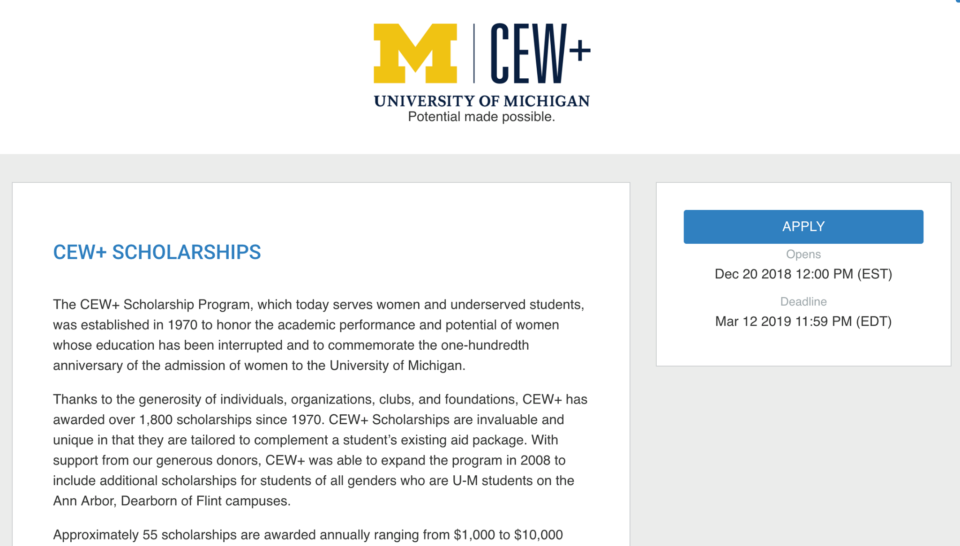Image resolution: width=960 pixels, height=546 pixels.
Task: Click the '$1,000 to $10,000' amount text
Action: pos(508,535)
